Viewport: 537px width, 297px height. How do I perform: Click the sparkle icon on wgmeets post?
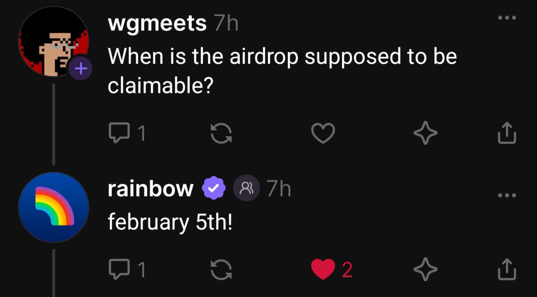[425, 133]
